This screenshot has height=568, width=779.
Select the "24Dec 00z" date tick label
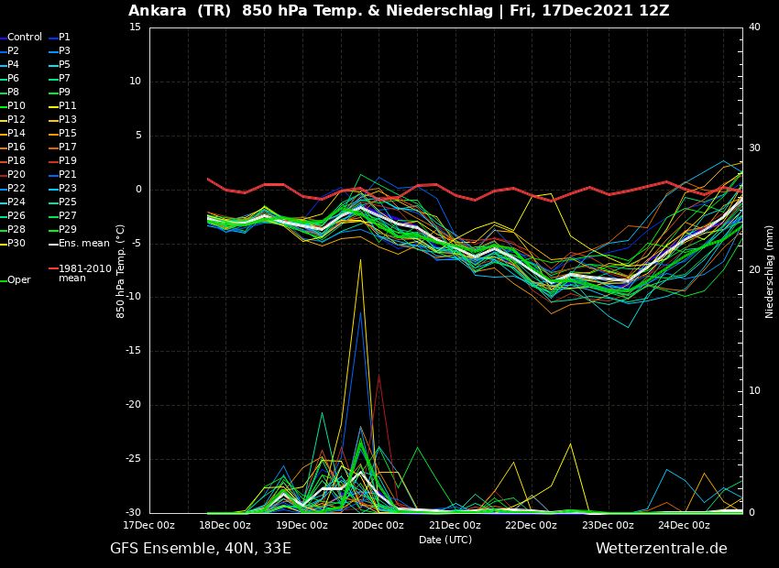click(x=685, y=525)
